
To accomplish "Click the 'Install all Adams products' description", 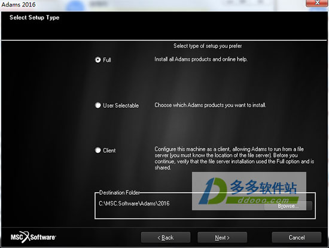I will point(201,59).
